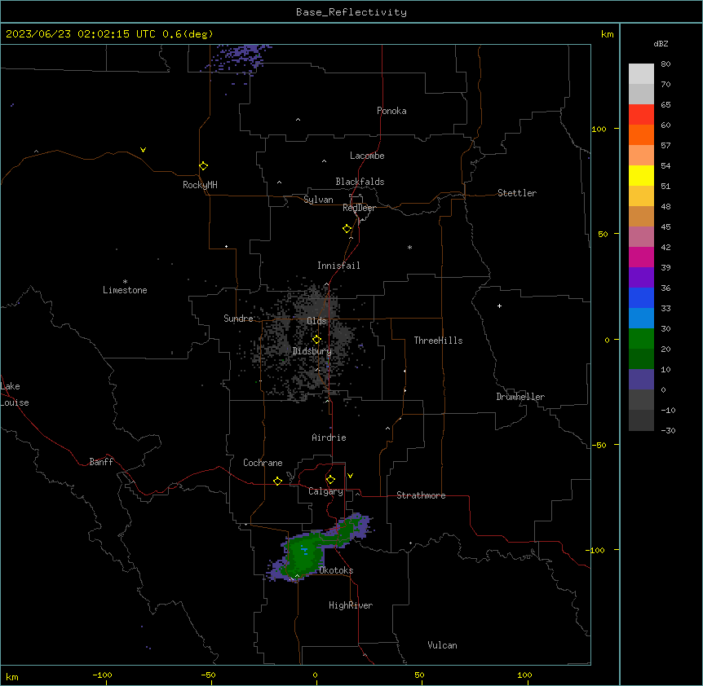Viewport: 703px width, 686px height.
Task: Click the Okotoks town label
Action: pyautogui.click(x=336, y=570)
